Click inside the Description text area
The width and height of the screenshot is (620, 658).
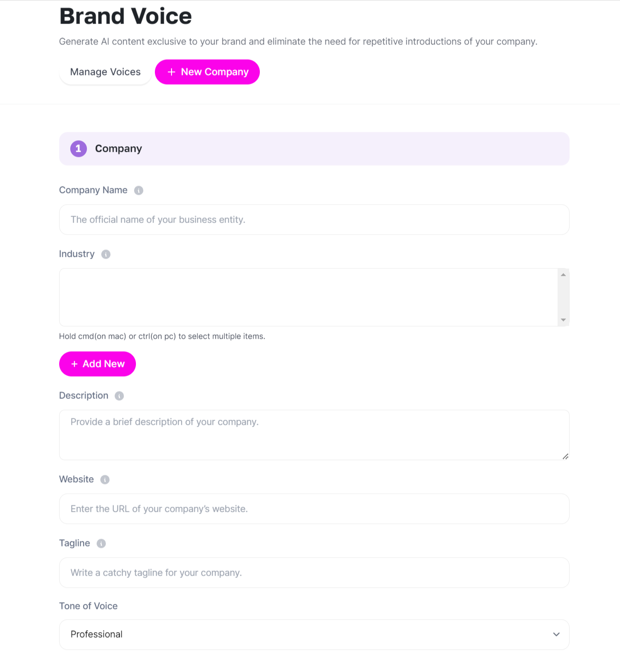(x=314, y=434)
